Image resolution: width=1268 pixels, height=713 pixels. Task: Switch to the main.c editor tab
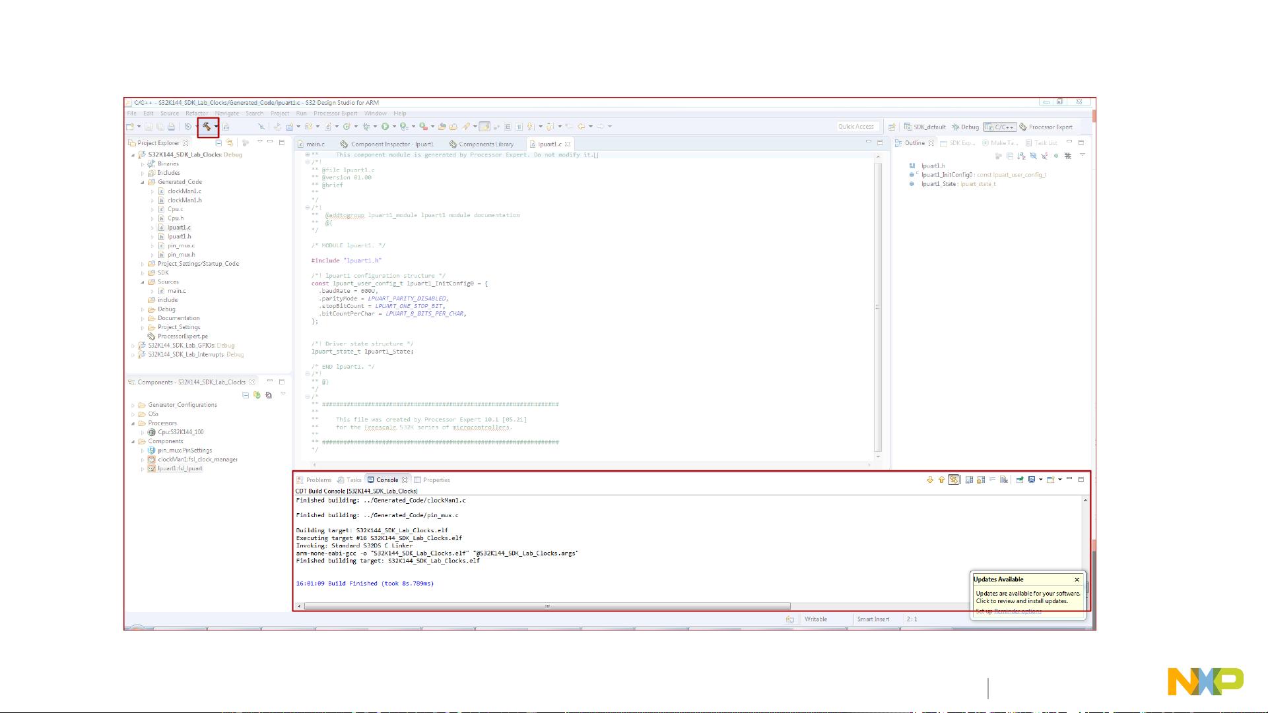point(312,144)
